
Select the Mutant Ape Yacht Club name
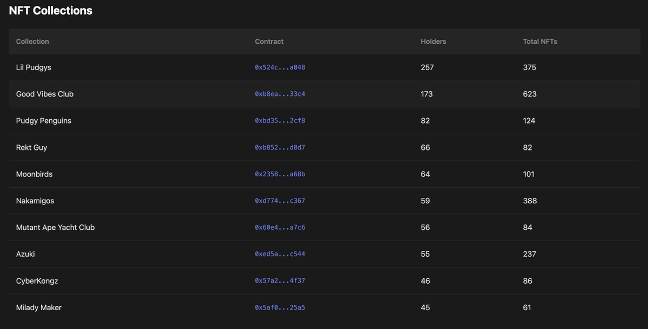pos(56,228)
